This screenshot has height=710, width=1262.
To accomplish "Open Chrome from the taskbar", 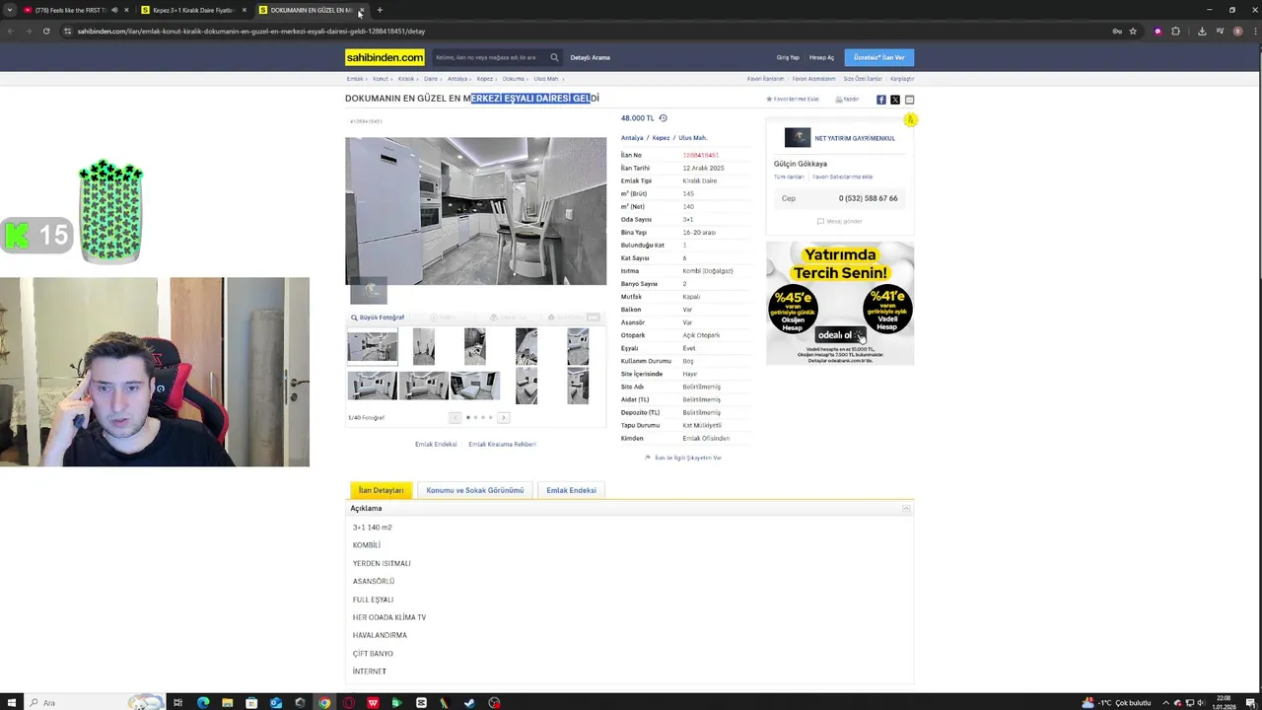I will 324,703.
